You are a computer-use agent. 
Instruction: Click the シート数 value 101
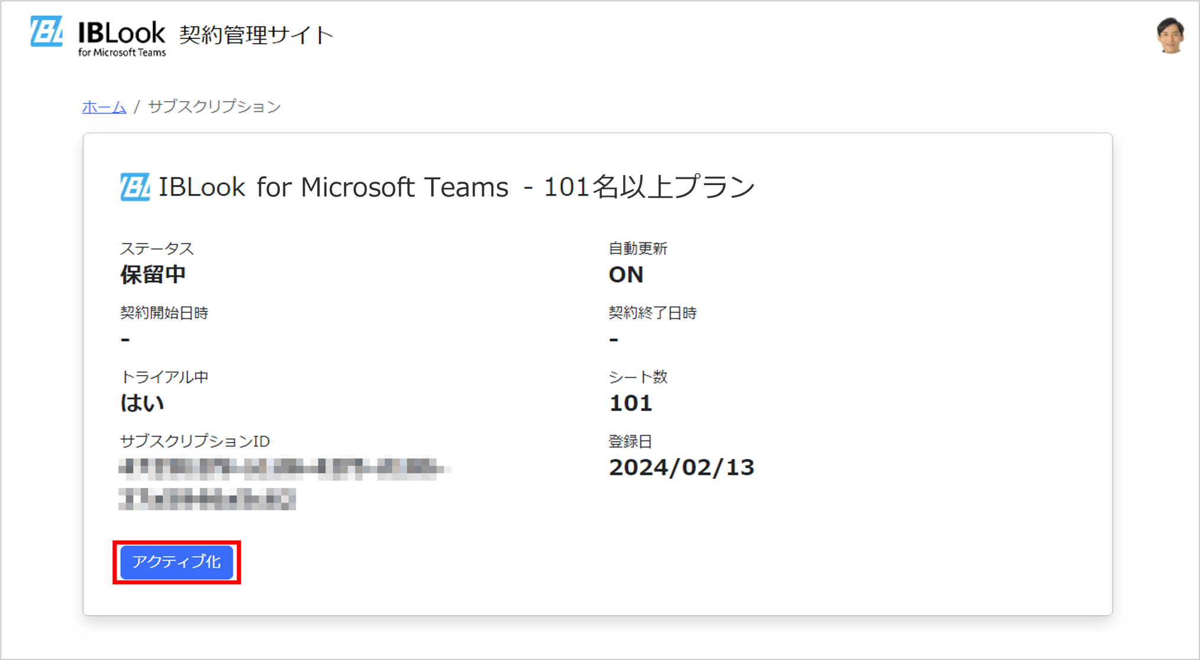pos(630,403)
